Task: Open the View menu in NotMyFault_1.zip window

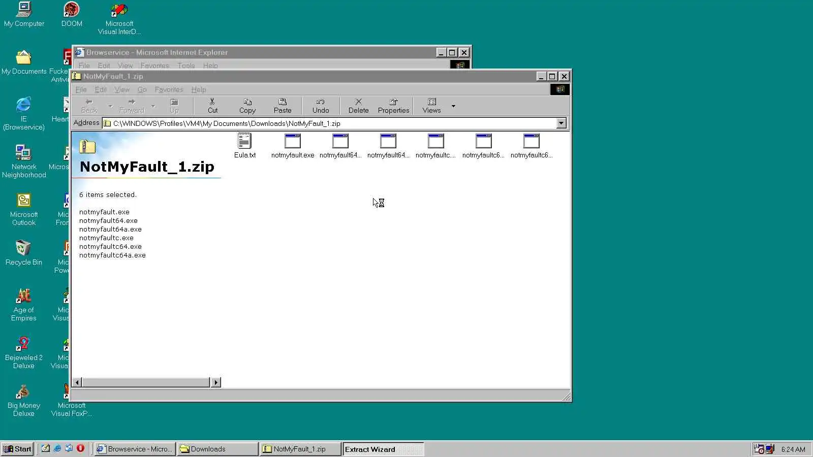Action: (122, 89)
